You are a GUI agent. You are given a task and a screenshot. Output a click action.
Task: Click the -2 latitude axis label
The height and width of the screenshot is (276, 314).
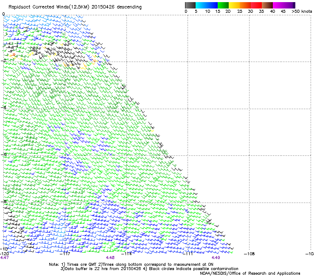3,61
